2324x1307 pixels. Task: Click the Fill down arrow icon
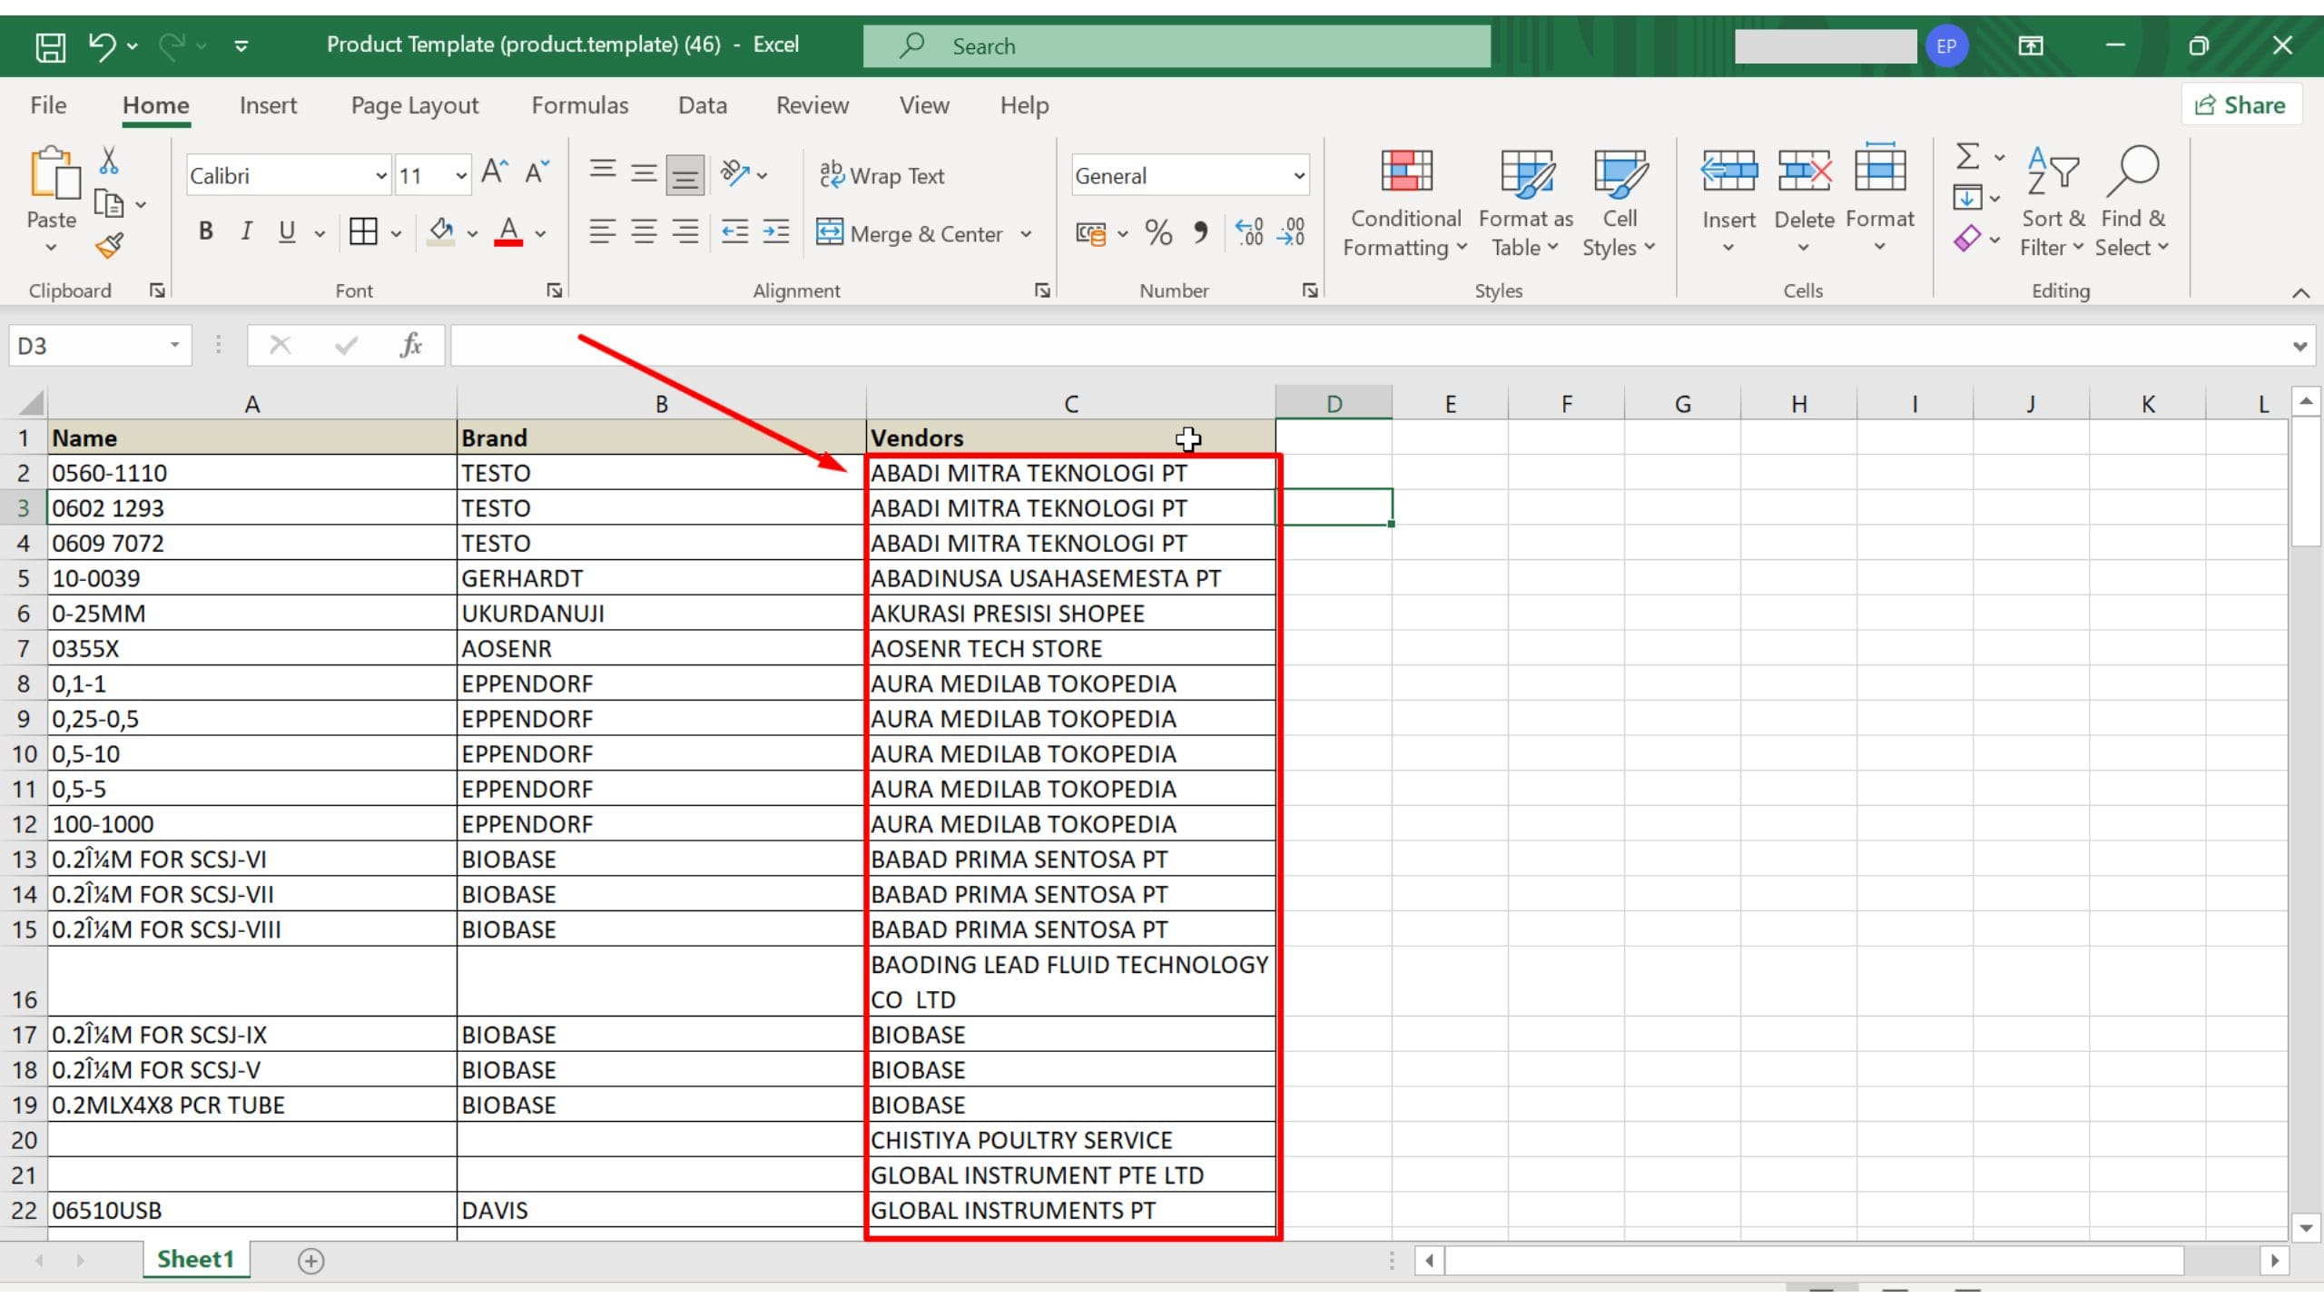pos(1967,197)
